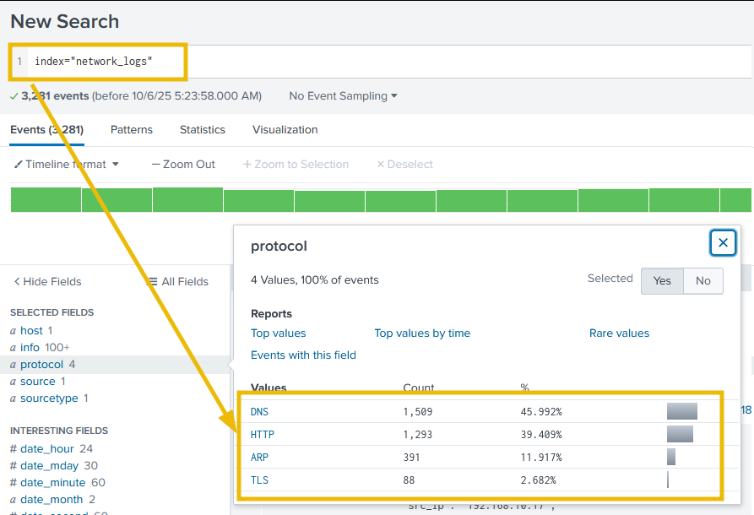The height and width of the screenshot is (515, 754).
Task: Select Yes for protocol field selection
Action: point(662,281)
